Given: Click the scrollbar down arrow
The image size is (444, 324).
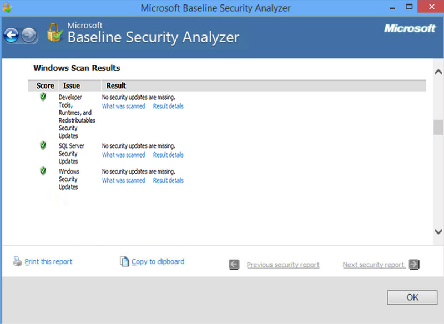Looking at the screenshot, I should coord(438,231).
